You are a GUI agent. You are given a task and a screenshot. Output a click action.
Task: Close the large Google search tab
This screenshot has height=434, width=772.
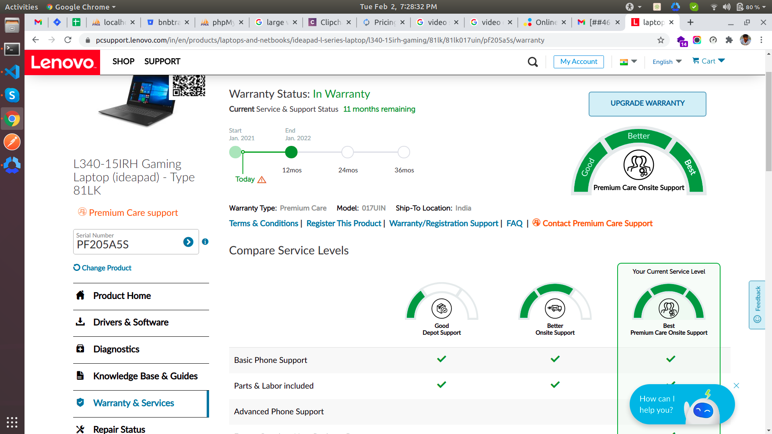[x=295, y=23]
